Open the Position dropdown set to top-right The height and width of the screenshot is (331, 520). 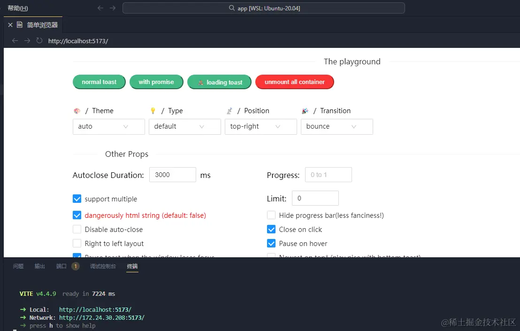(260, 127)
